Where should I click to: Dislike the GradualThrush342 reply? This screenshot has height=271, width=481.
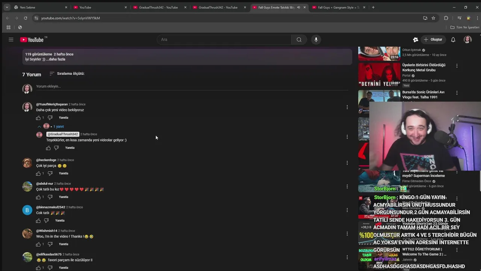click(56, 148)
